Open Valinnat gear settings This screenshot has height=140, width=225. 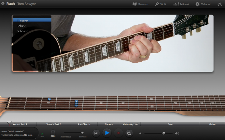pyautogui.click(x=198, y=4)
